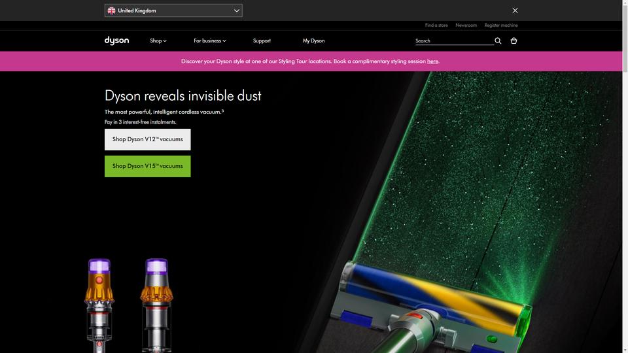Expand the Shop menu
The image size is (628, 353).
point(158,41)
